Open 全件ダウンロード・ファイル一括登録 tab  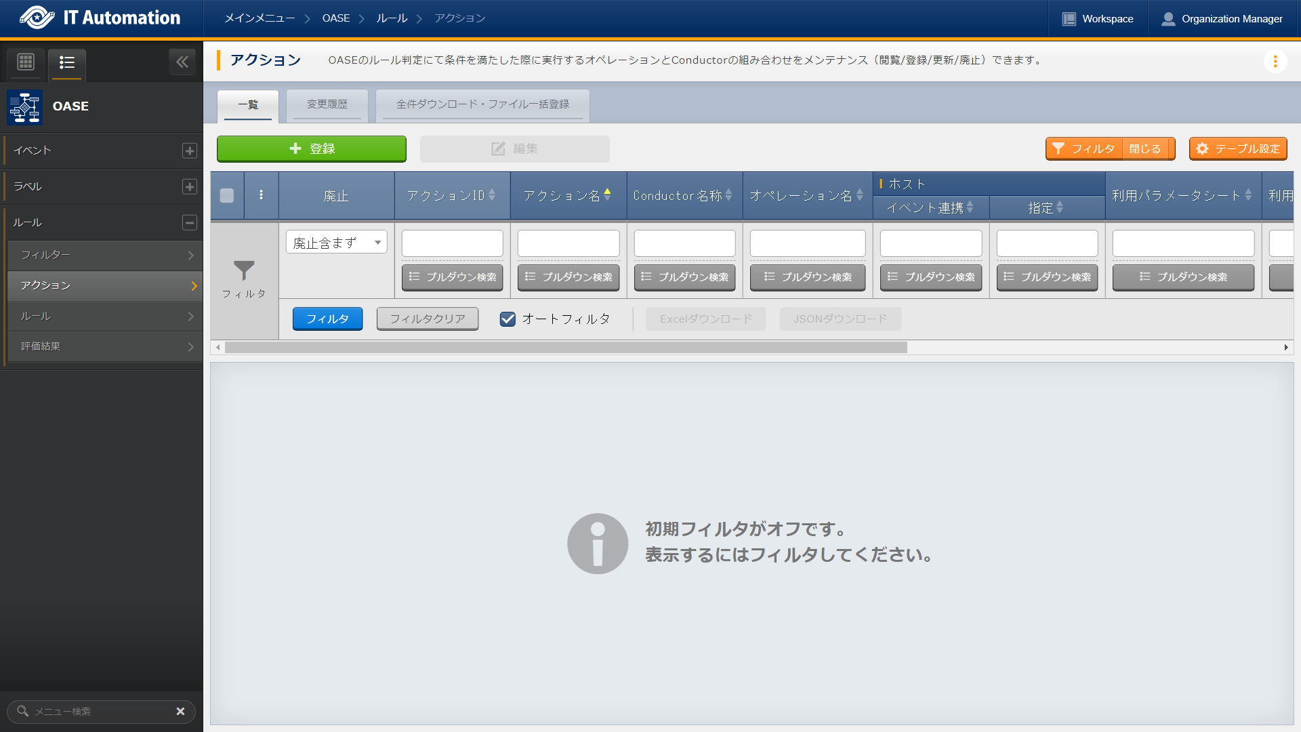[482, 104]
